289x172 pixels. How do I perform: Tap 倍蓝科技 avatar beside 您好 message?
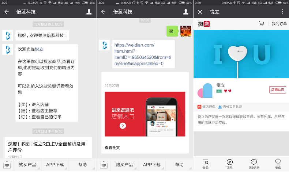pyautogui.click(x=8, y=35)
